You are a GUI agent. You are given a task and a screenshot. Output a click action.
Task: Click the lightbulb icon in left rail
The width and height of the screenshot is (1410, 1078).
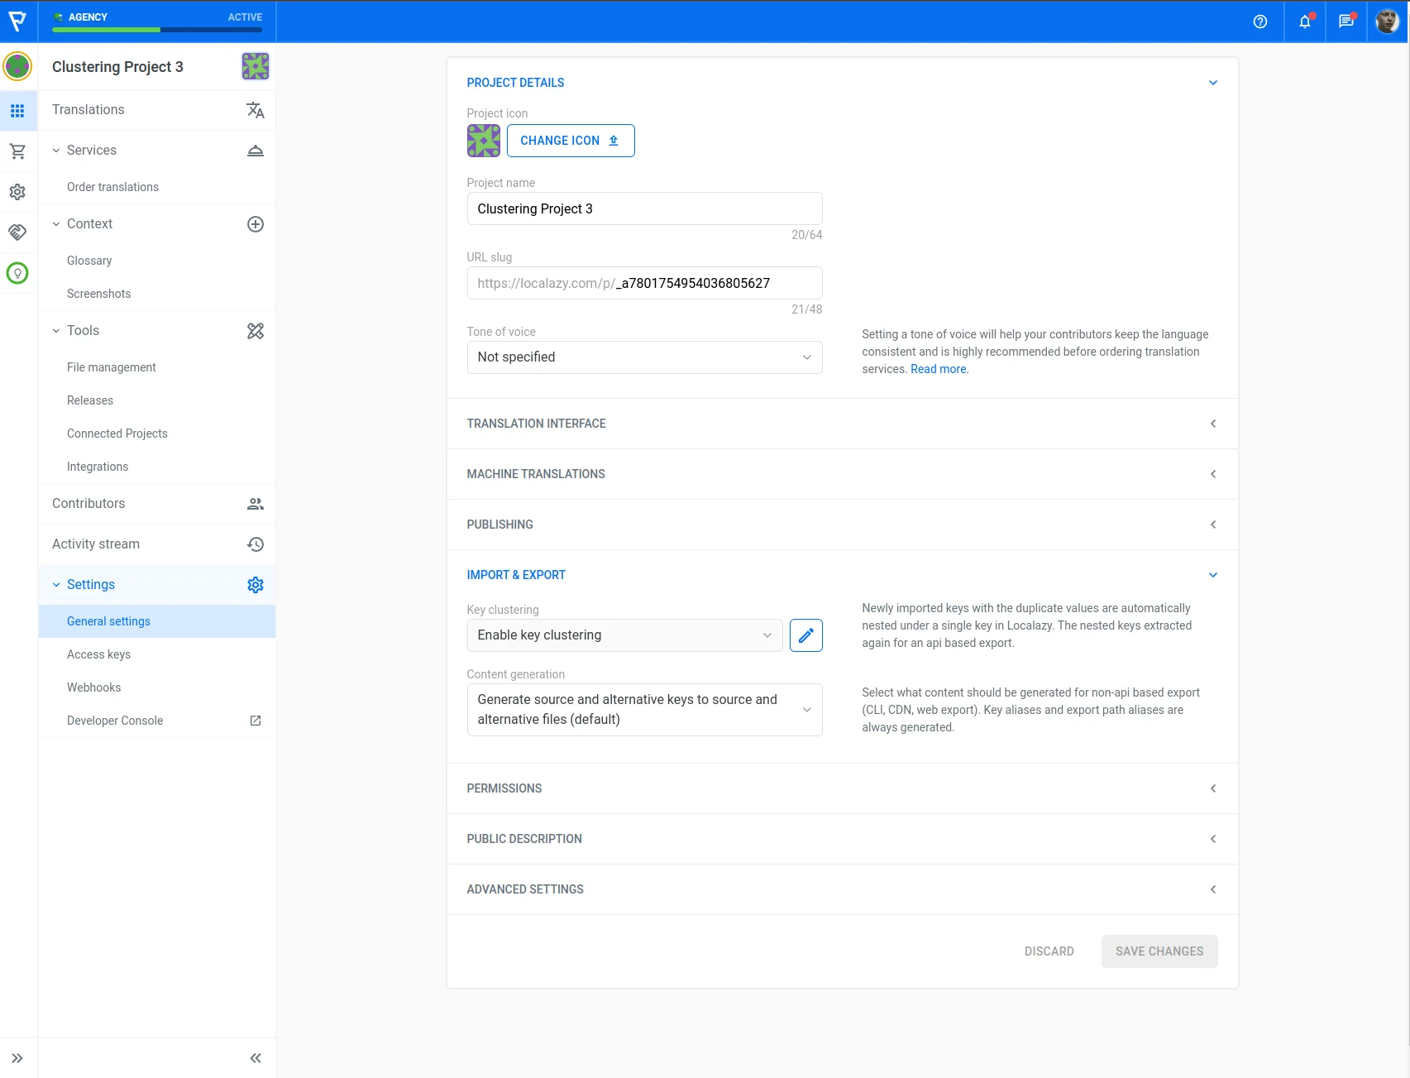tap(17, 273)
